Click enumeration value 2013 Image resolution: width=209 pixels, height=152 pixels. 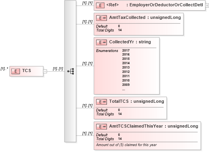[x=126, y=67]
